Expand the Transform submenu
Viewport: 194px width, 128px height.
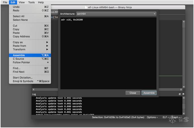coord(30,49)
